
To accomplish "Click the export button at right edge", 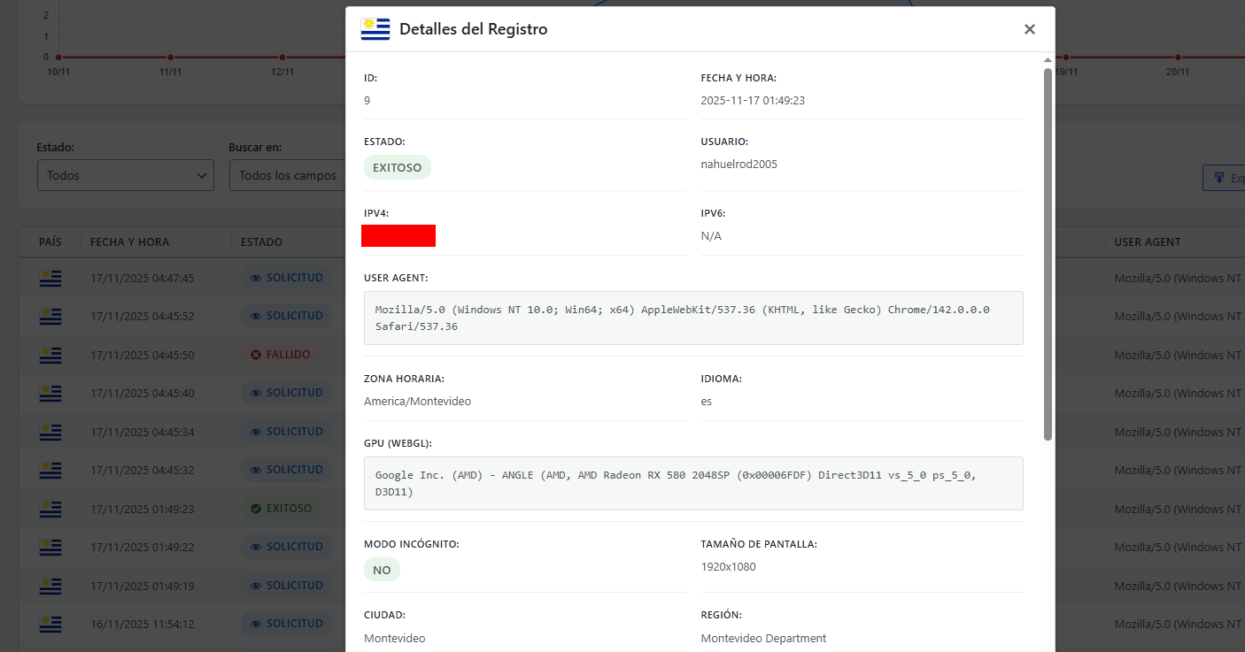I will tap(1225, 178).
